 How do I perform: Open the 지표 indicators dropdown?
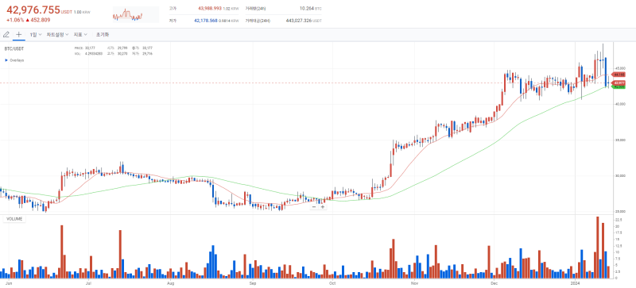(x=80, y=35)
